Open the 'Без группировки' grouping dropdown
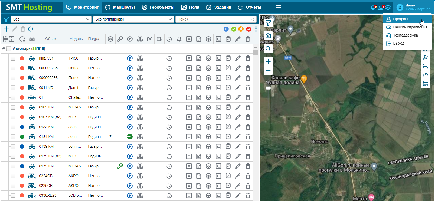 click(x=133, y=19)
